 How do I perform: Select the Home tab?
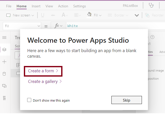[22, 6]
